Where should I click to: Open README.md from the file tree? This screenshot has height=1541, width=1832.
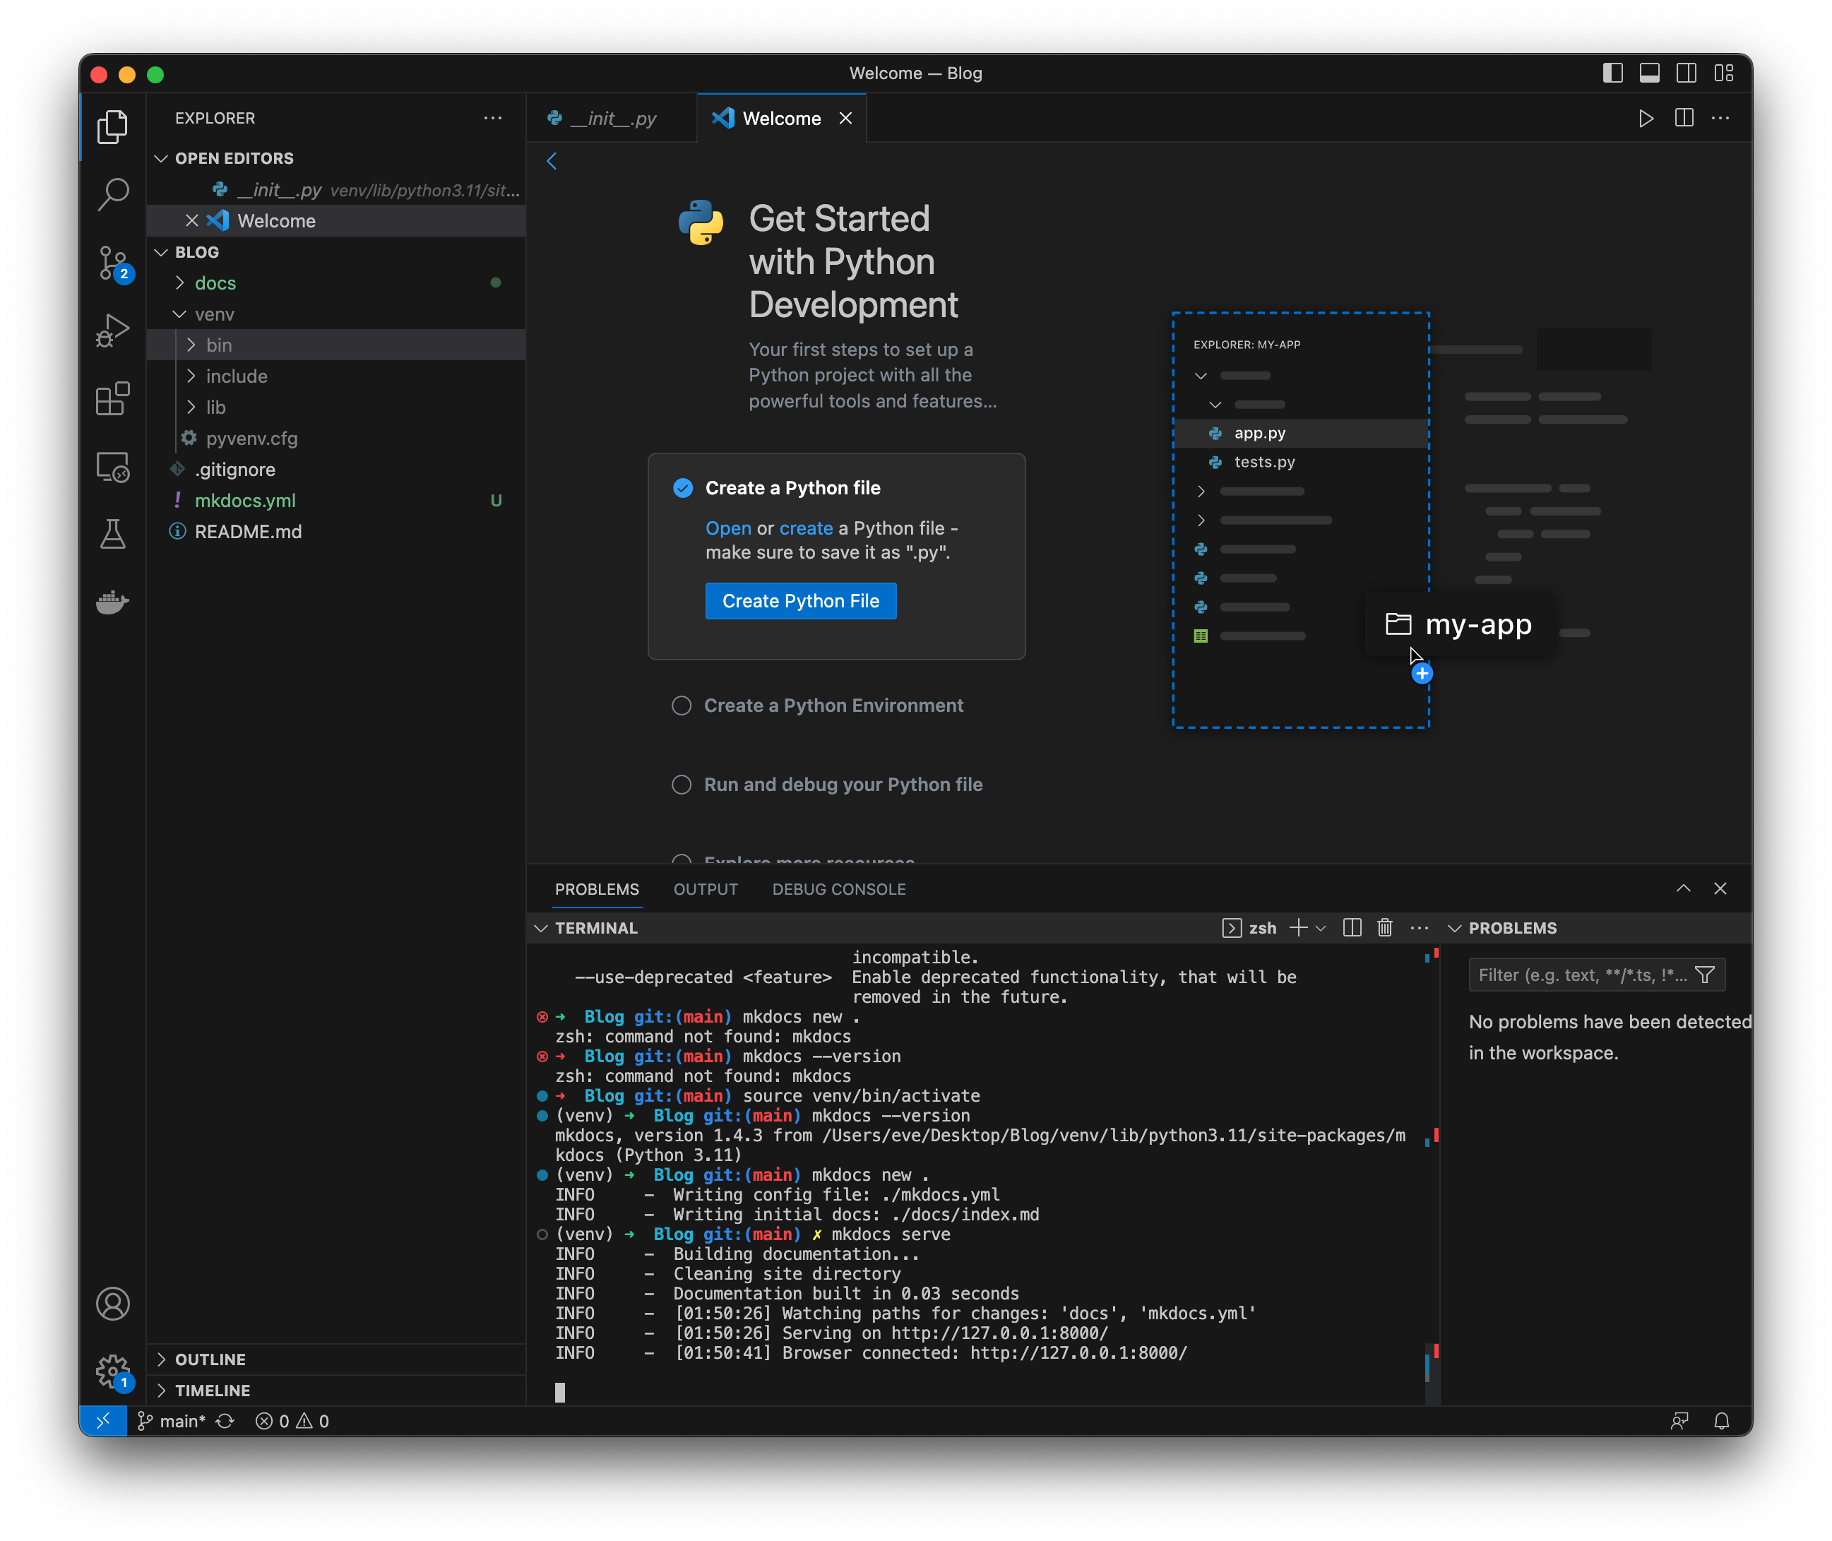click(336, 531)
